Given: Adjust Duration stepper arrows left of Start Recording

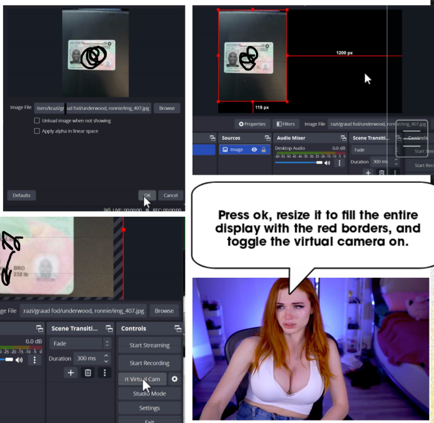Looking at the screenshot, I should click(106, 358).
